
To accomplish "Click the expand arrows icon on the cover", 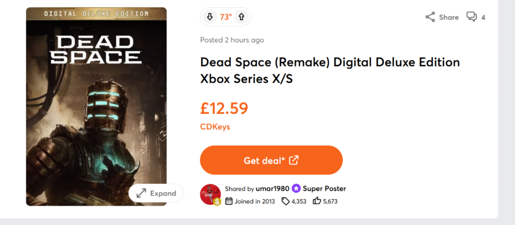I will pos(141,194).
